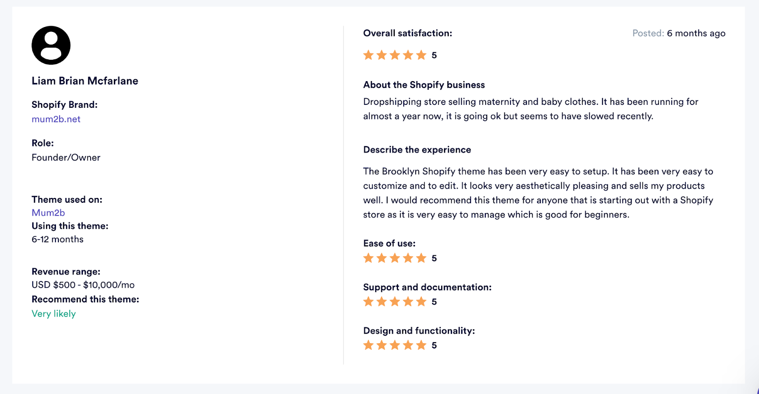759x394 pixels.
Task: Click first star under Support and documentation
Action: [x=369, y=302]
